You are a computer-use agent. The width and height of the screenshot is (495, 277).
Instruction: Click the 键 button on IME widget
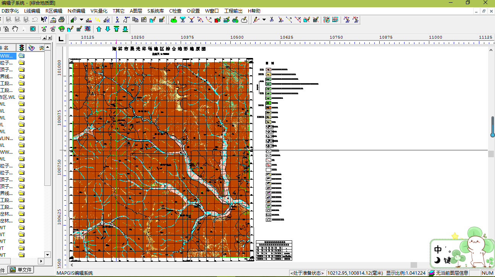pyautogui.click(x=447, y=261)
